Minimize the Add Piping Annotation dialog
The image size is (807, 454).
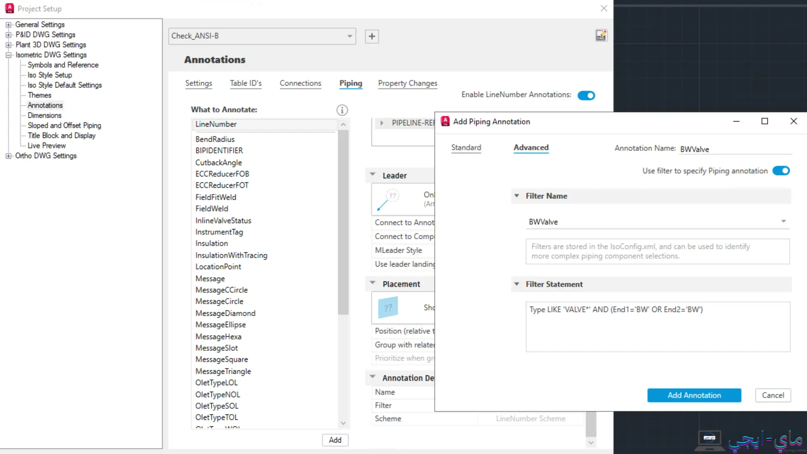(736, 121)
